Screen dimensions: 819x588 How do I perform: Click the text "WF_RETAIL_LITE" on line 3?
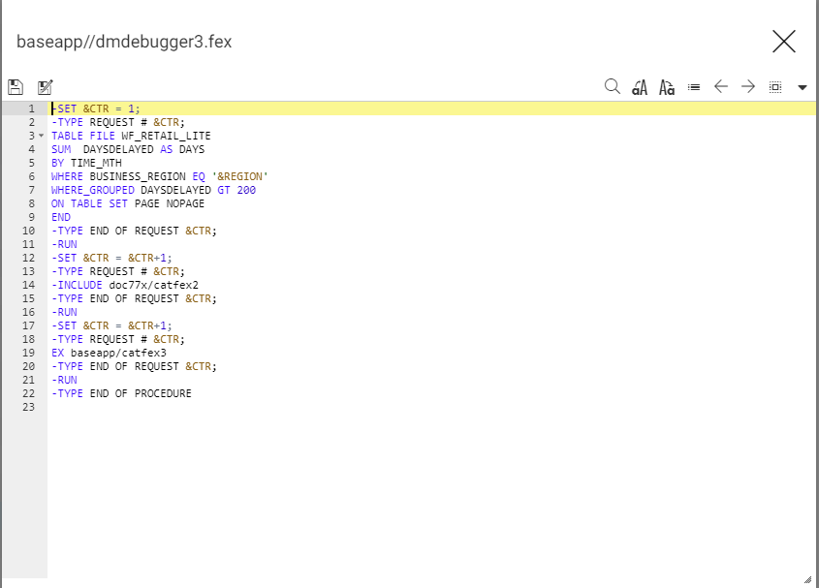click(166, 136)
